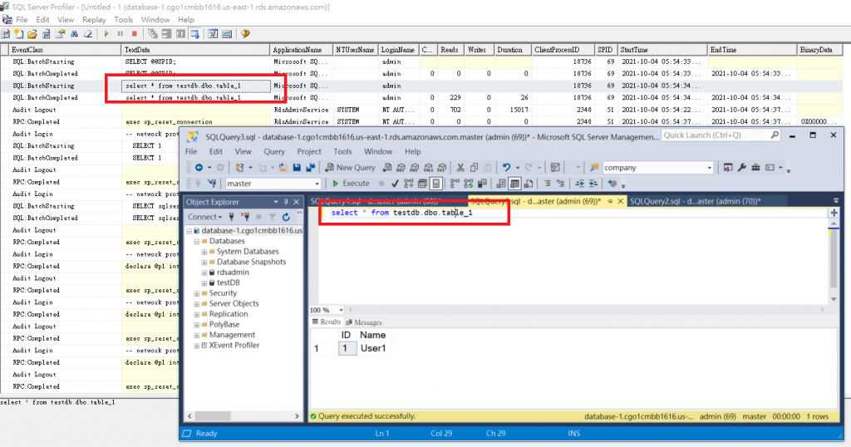Open the master database dropdown
The width and height of the screenshot is (851, 447).
(317, 184)
